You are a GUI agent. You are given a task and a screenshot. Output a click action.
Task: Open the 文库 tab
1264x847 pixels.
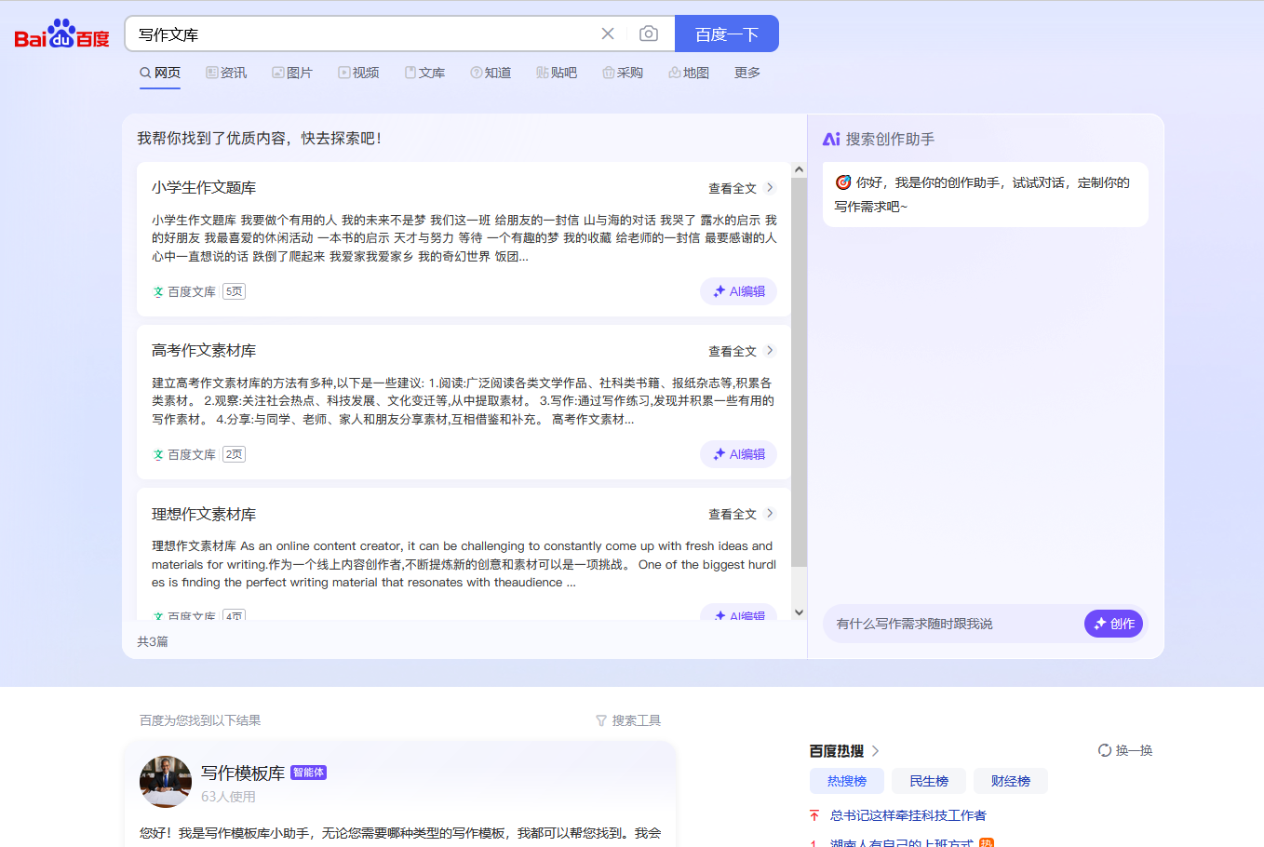[424, 73]
